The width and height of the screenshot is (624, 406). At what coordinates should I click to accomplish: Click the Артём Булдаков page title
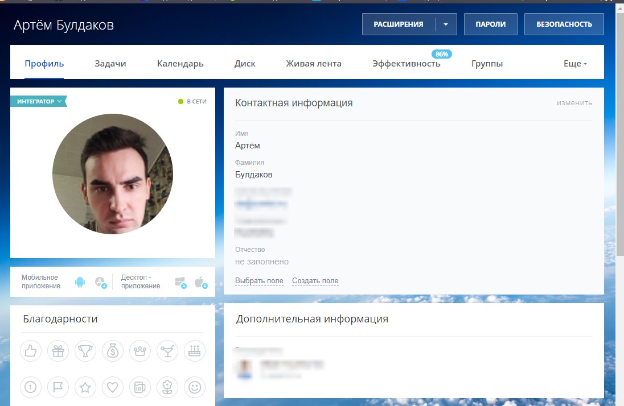point(64,25)
